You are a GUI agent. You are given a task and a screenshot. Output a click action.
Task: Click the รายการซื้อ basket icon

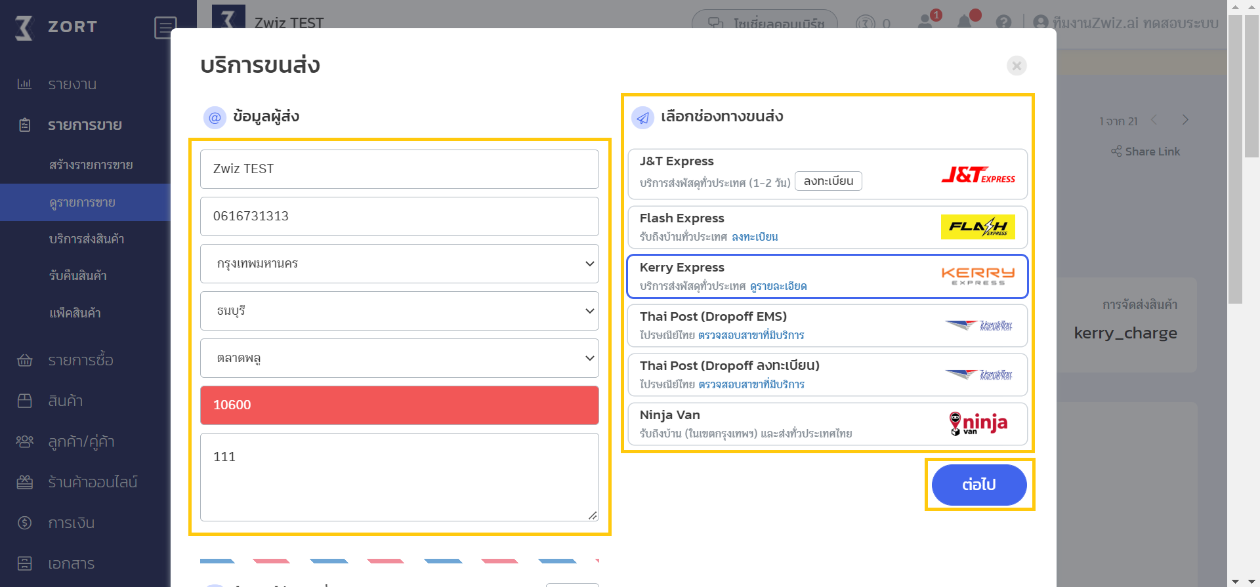coord(25,360)
